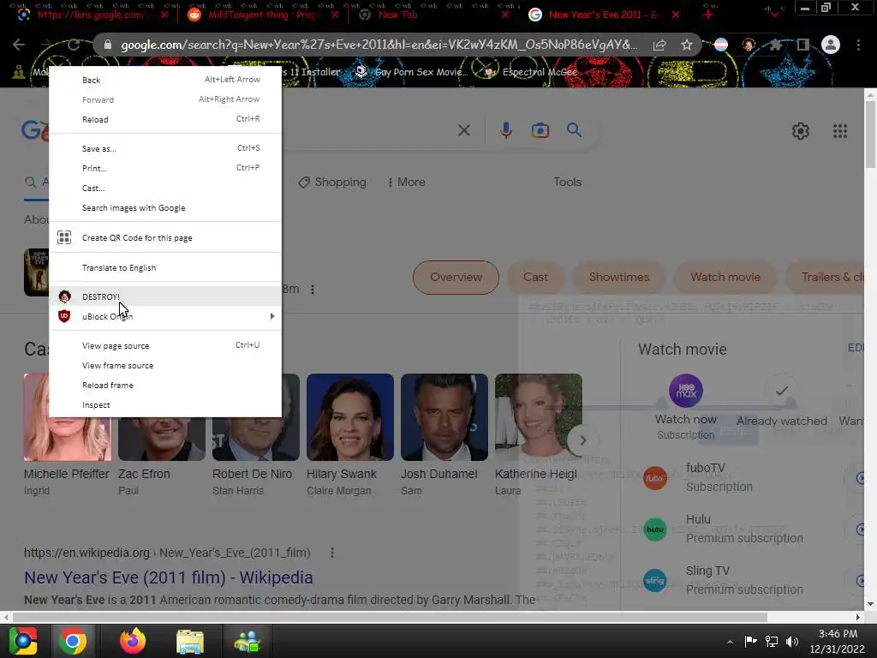The image size is (877, 658).
Task: Click the horizontal page scrollbar
Action: [x=390, y=617]
